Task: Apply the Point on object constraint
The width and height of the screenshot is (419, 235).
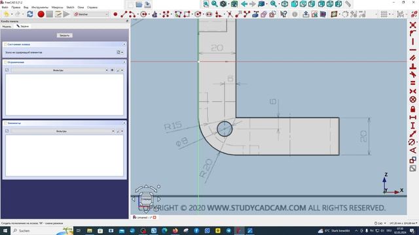Action: 413,33
